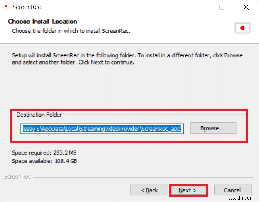The width and height of the screenshot is (259, 202).
Task: Click the ScreenRec icon in the title bar
Action: click(x=5, y=7)
